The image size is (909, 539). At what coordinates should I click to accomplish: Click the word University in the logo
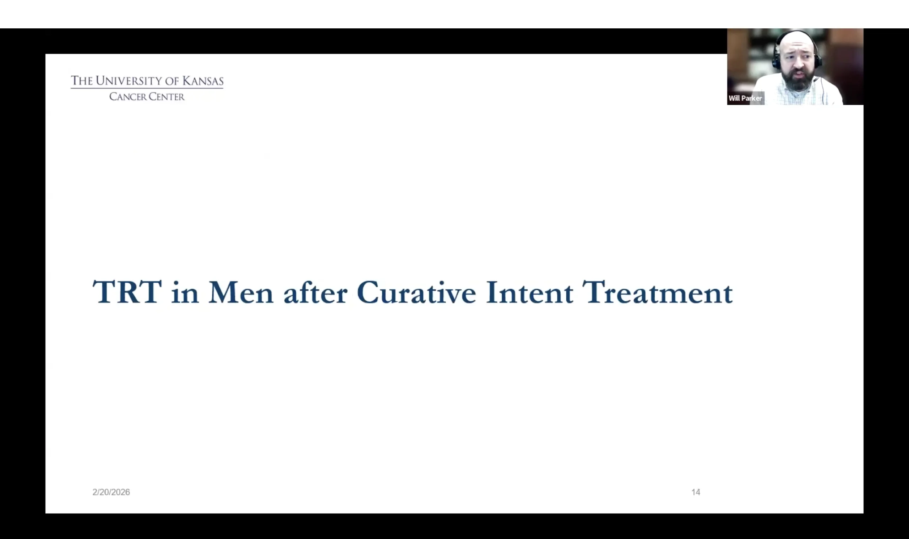tap(129, 80)
